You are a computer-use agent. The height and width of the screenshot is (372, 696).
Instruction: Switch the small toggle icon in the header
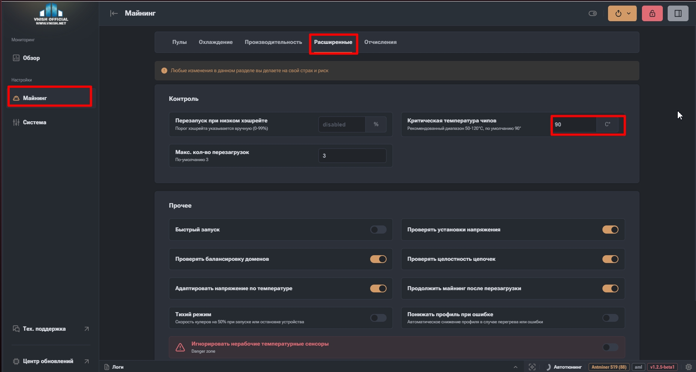(593, 13)
